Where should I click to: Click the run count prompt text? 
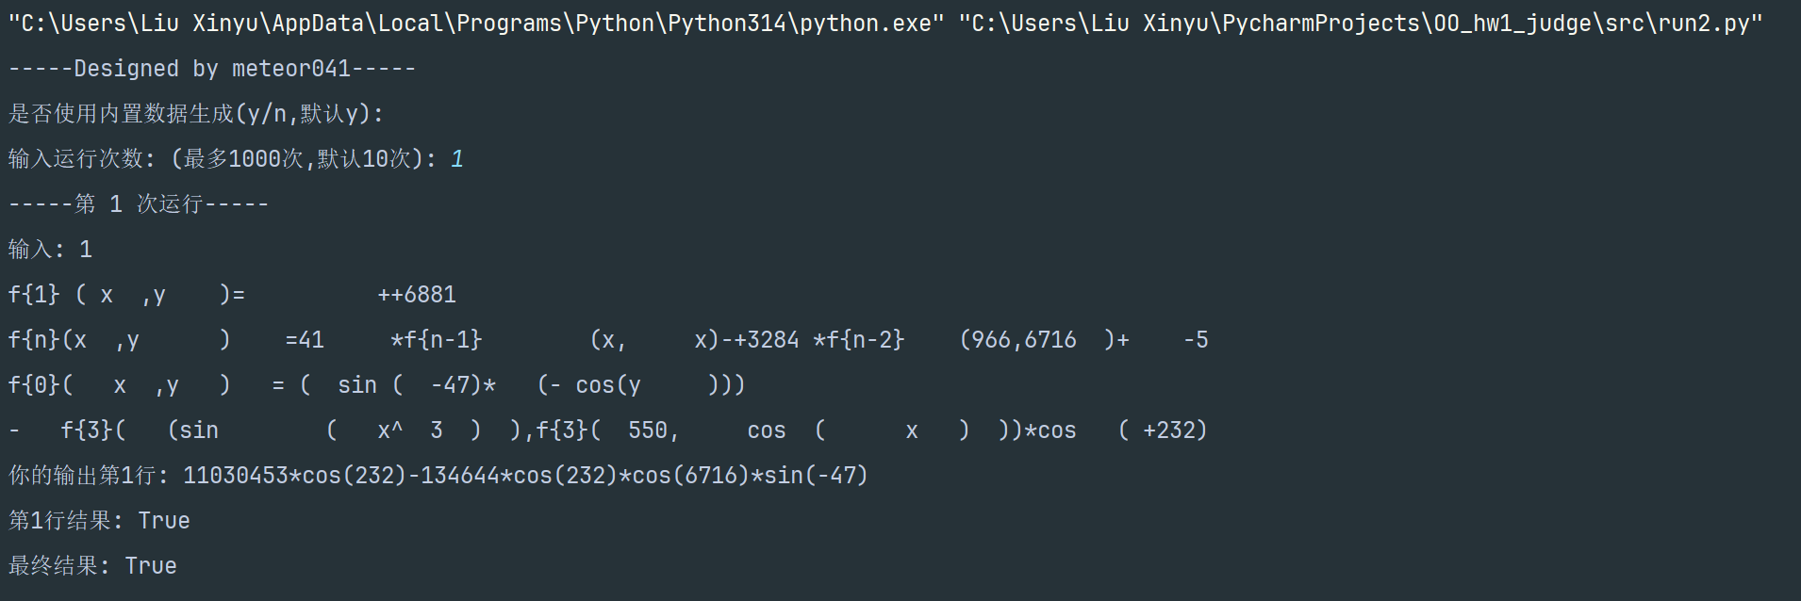coord(223,159)
